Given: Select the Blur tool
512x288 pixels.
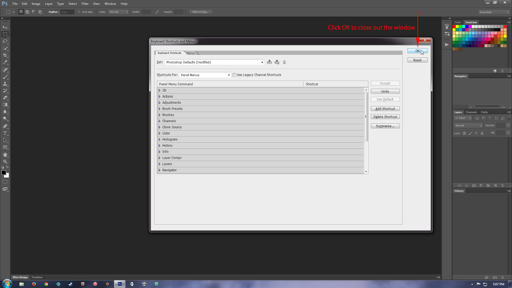Looking at the screenshot, I should coord(5,112).
